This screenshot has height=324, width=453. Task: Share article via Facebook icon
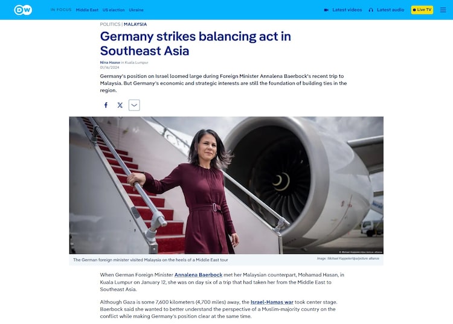[106, 105]
